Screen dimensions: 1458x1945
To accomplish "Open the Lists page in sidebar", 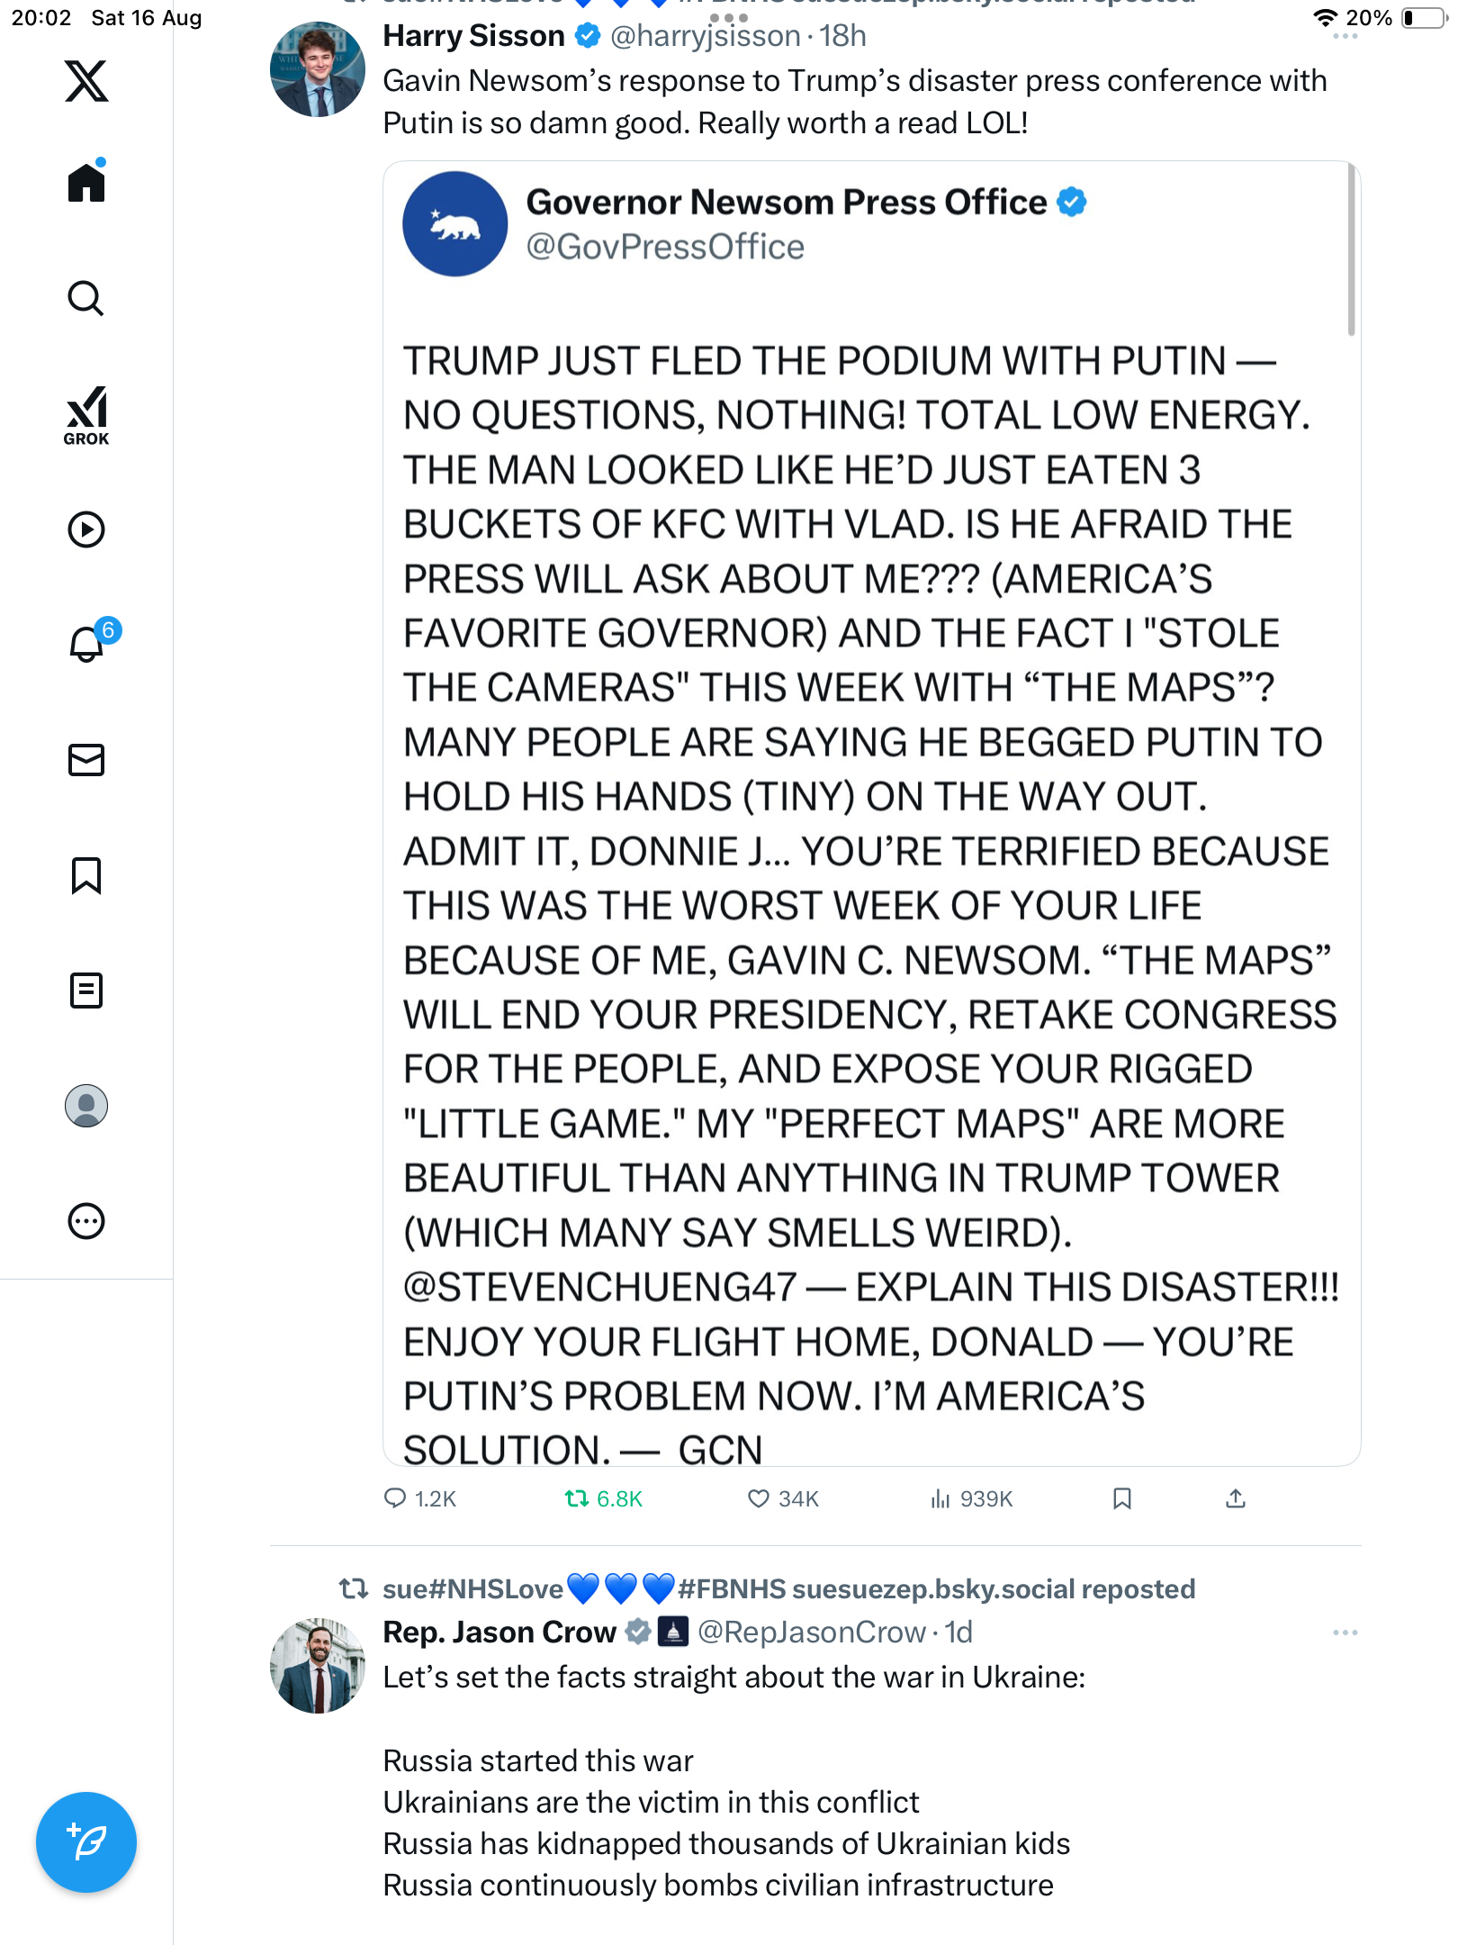I will [x=86, y=991].
